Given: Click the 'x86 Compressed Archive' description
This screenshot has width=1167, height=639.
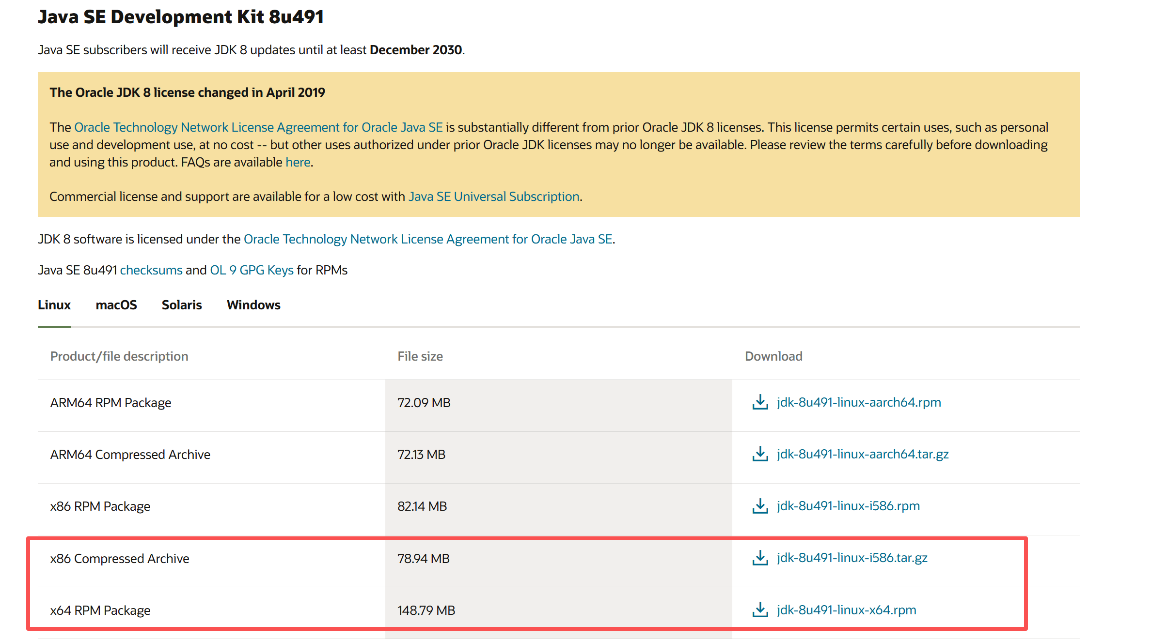Looking at the screenshot, I should [x=120, y=559].
